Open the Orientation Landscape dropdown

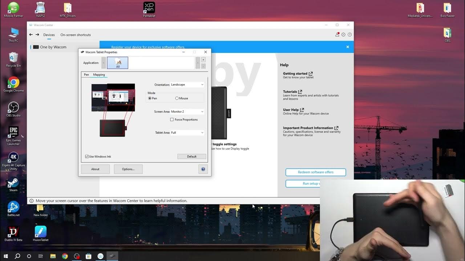point(187,85)
